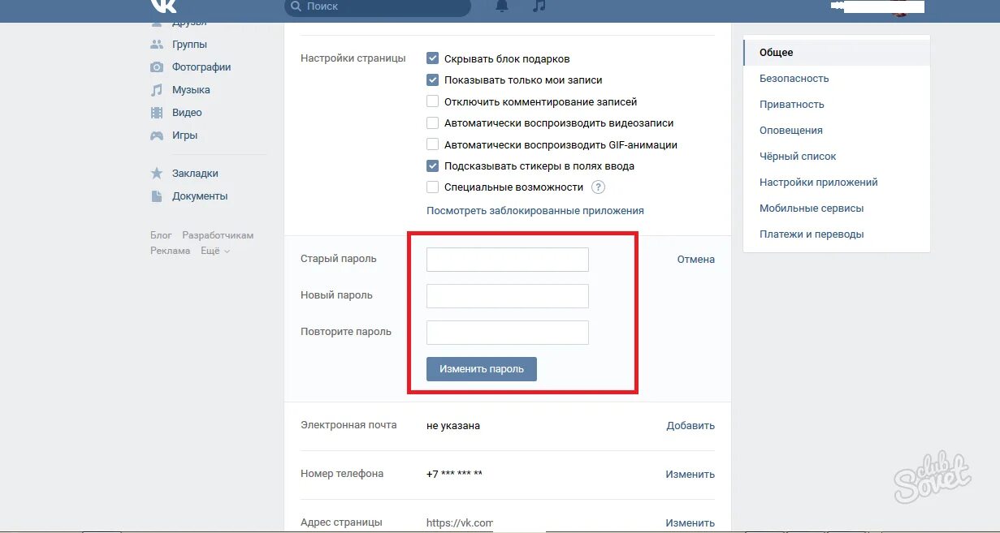Screen dimensions: 1000x533
Task: Click the Video film icon
Action: [x=157, y=113]
